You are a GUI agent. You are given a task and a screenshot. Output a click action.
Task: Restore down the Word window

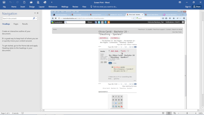click(x=194, y=2)
